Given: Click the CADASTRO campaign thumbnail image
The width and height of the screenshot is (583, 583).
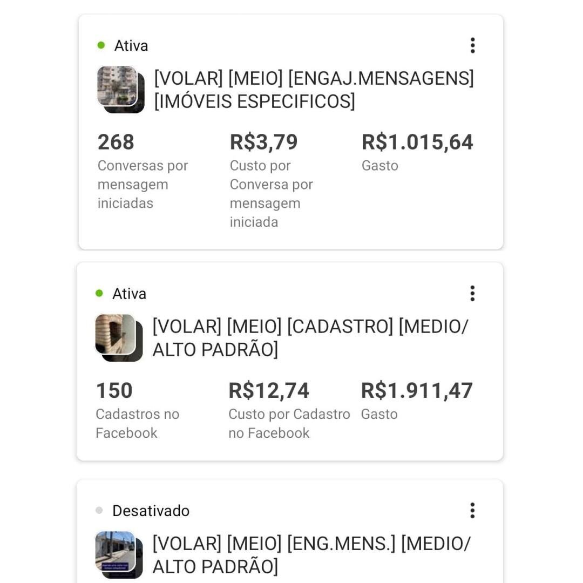Looking at the screenshot, I should click(117, 336).
